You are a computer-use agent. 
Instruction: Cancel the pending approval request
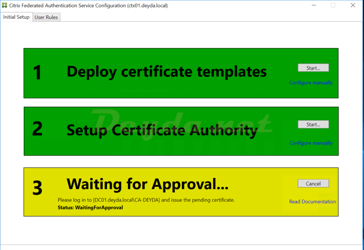313,184
